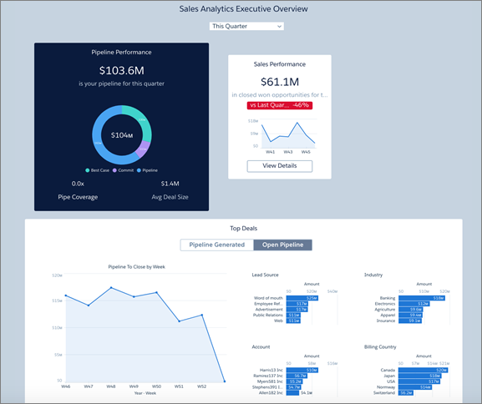This screenshot has height=404, width=482.
Task: Click the W48 peak data point
Action: pos(111,288)
